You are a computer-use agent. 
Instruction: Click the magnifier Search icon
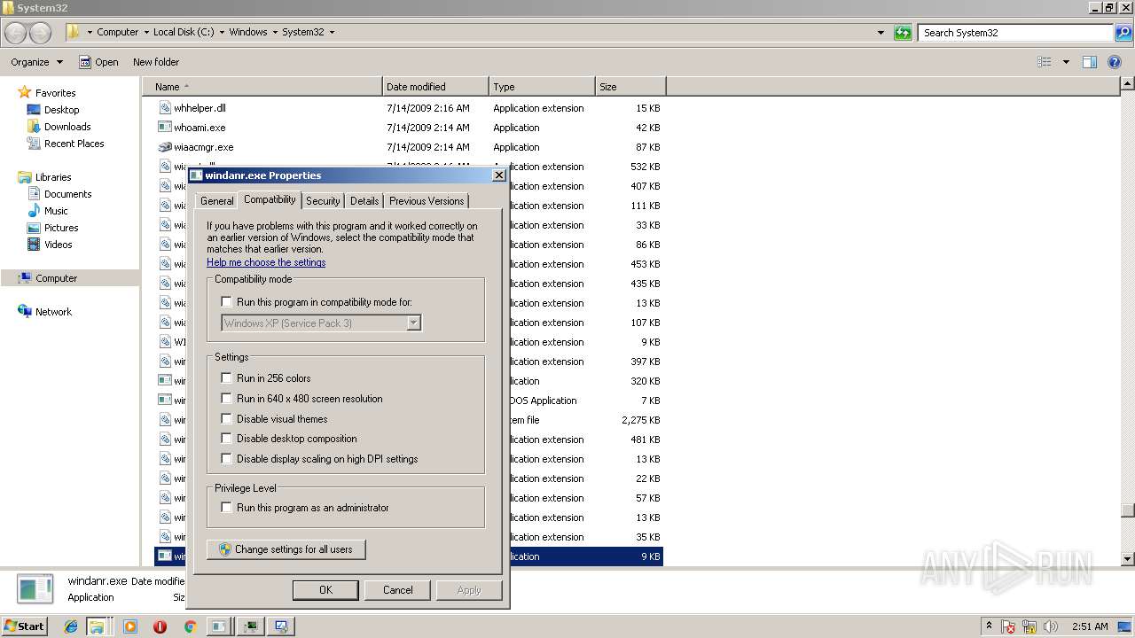coord(1123,33)
